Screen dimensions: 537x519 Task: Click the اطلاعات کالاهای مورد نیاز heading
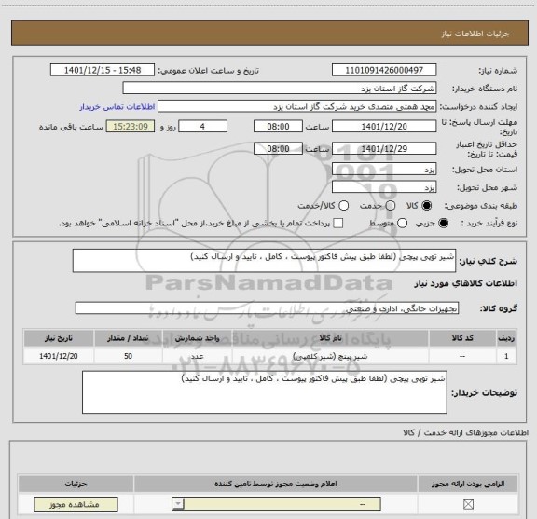point(466,283)
